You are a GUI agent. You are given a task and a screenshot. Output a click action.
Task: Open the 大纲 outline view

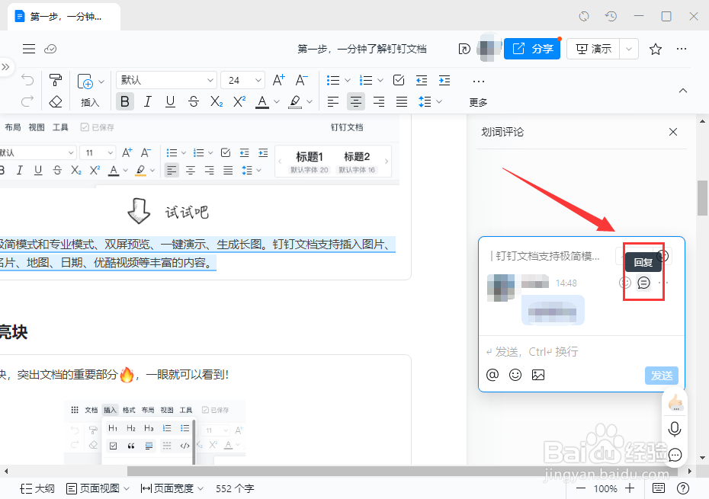click(37, 488)
